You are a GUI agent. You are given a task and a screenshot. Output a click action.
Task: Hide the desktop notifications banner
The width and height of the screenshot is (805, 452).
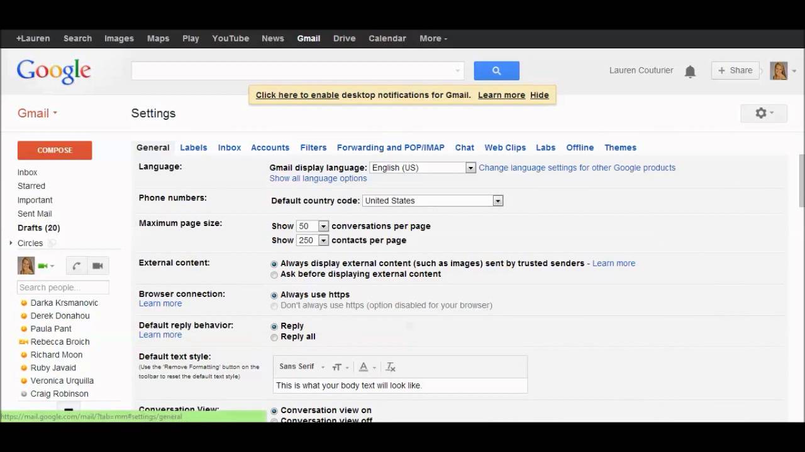pos(540,95)
